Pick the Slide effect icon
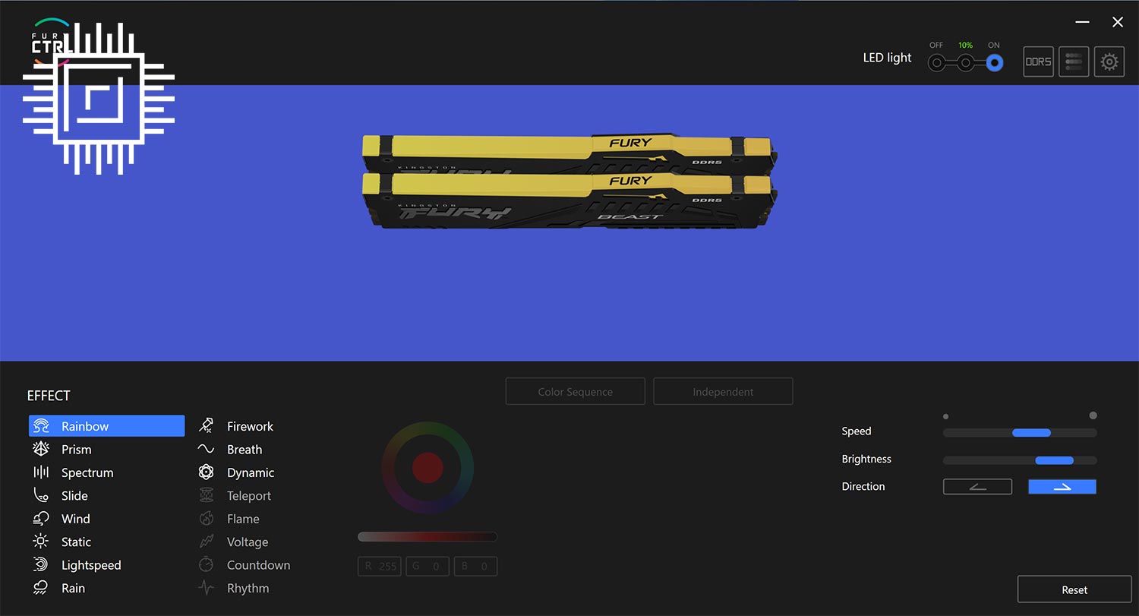1139x616 pixels. [41, 495]
